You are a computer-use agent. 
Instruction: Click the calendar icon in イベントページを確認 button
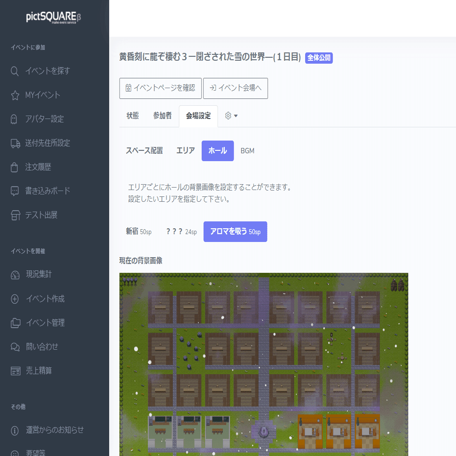click(128, 88)
